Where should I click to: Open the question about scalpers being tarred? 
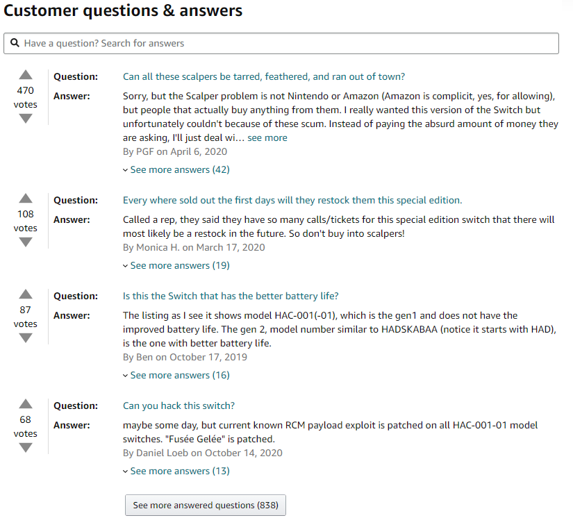coord(264,76)
